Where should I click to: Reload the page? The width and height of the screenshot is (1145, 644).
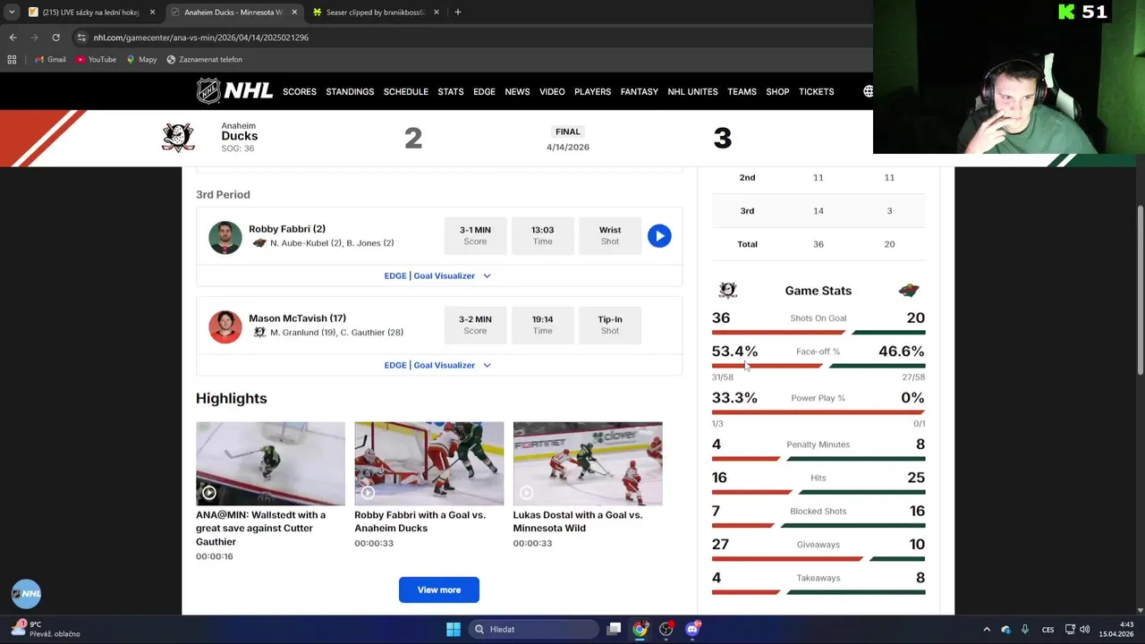pos(55,38)
